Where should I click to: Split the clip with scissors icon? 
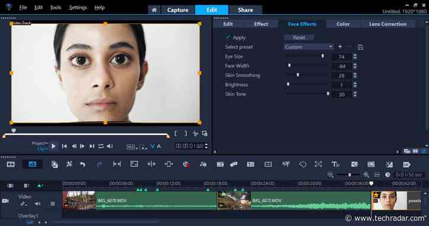coord(195,134)
